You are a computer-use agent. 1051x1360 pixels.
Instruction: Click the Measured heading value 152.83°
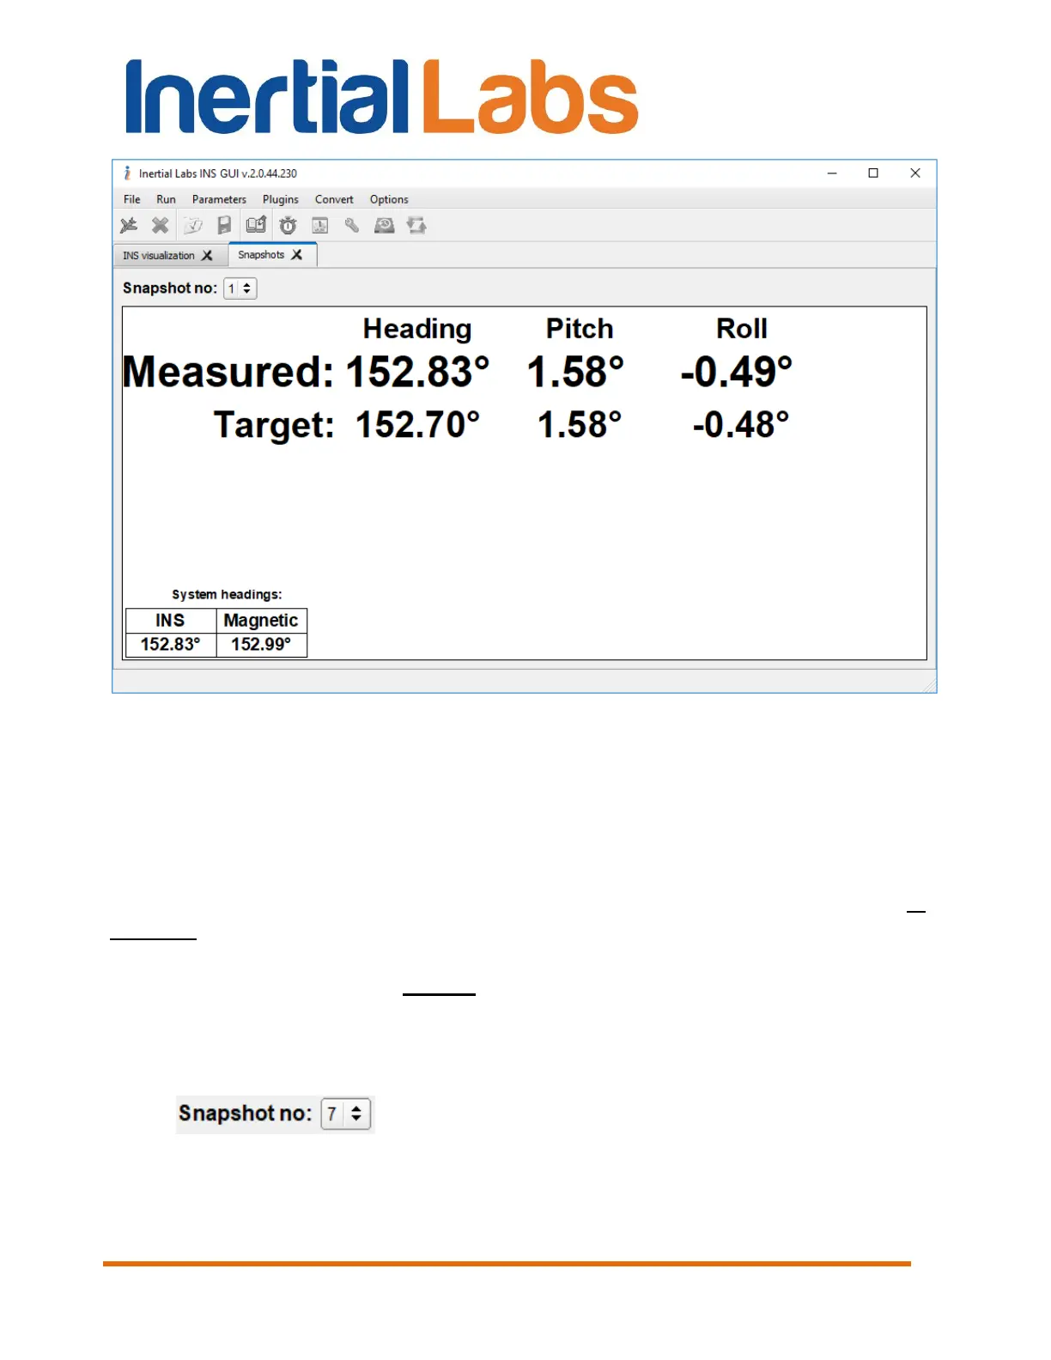point(418,373)
